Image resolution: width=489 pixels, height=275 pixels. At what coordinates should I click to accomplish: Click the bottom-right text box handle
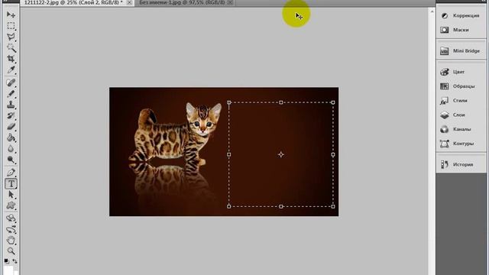coord(333,206)
